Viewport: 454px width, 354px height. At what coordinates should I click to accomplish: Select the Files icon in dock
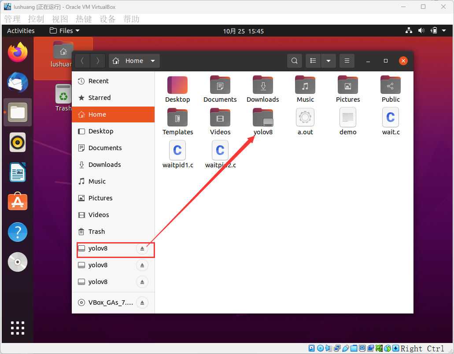pyautogui.click(x=18, y=112)
